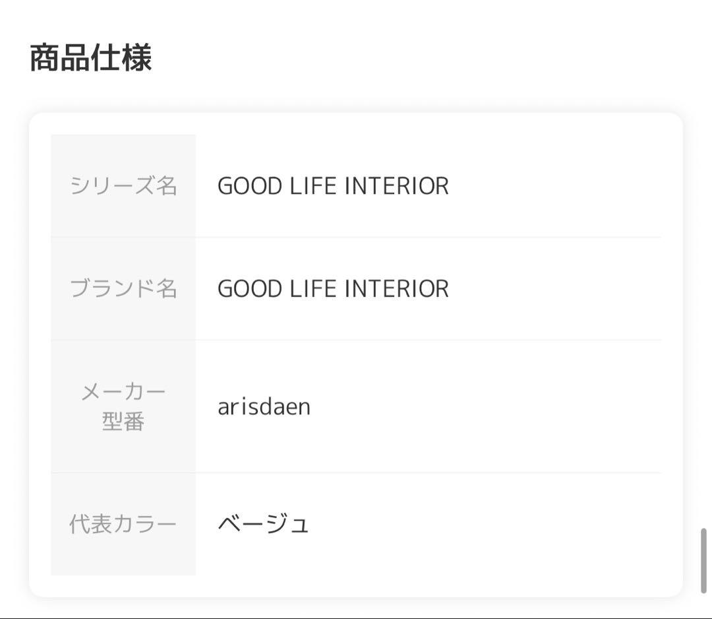
Task: Tap the ベージュ color value
Action: [x=263, y=524]
